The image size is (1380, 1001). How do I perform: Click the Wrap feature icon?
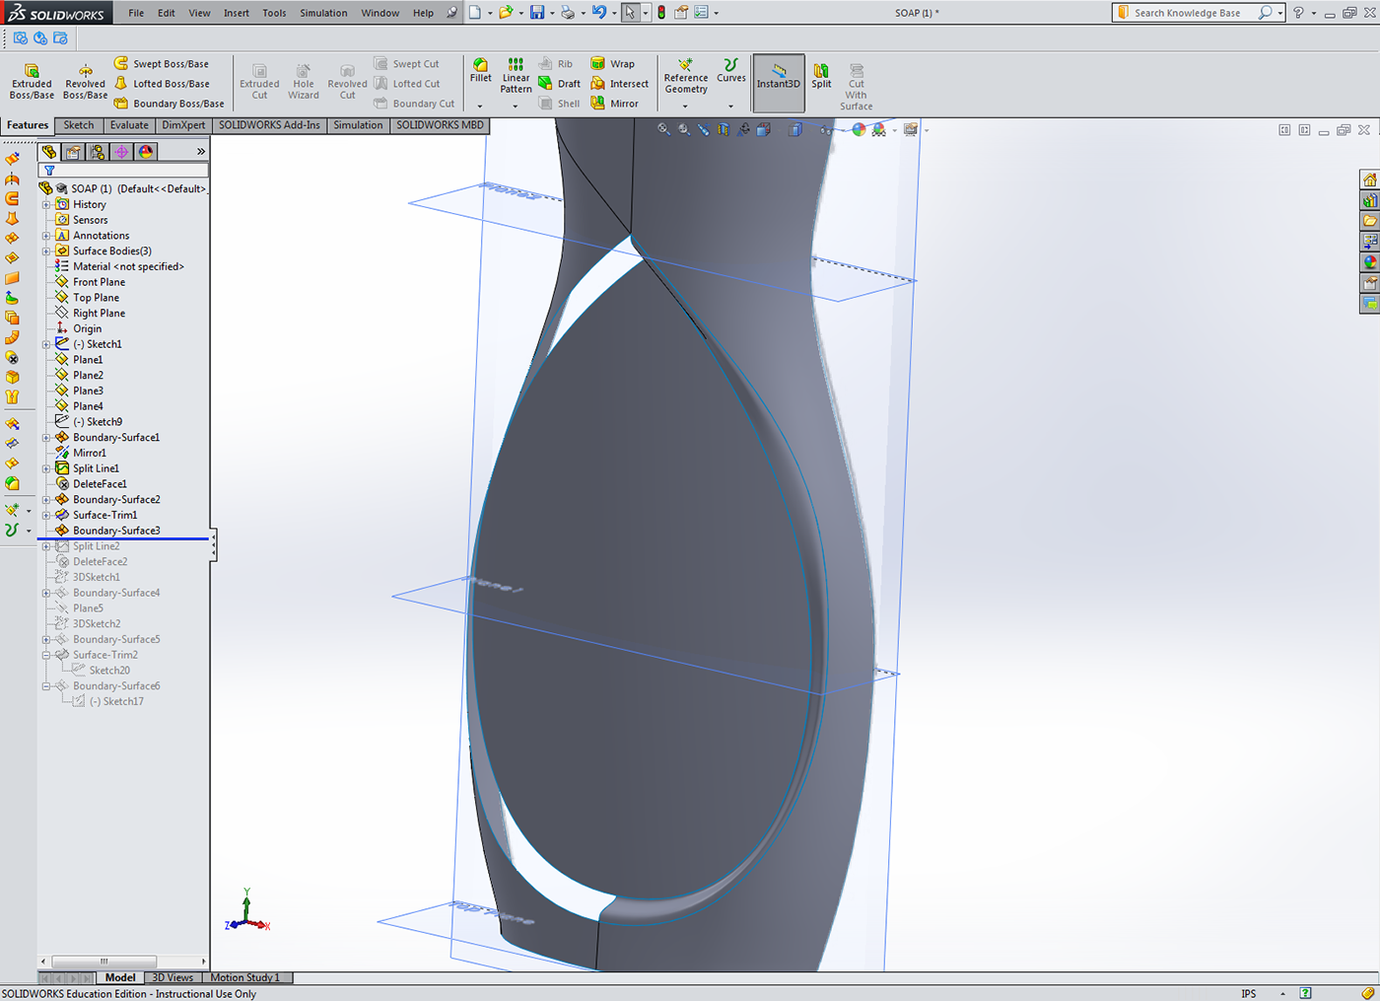point(598,64)
